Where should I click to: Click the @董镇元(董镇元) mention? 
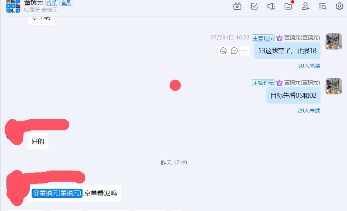coord(57,193)
